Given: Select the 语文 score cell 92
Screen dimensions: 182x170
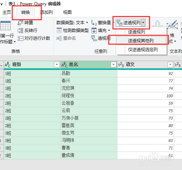Looking at the screenshot, I should (x=145, y=73).
